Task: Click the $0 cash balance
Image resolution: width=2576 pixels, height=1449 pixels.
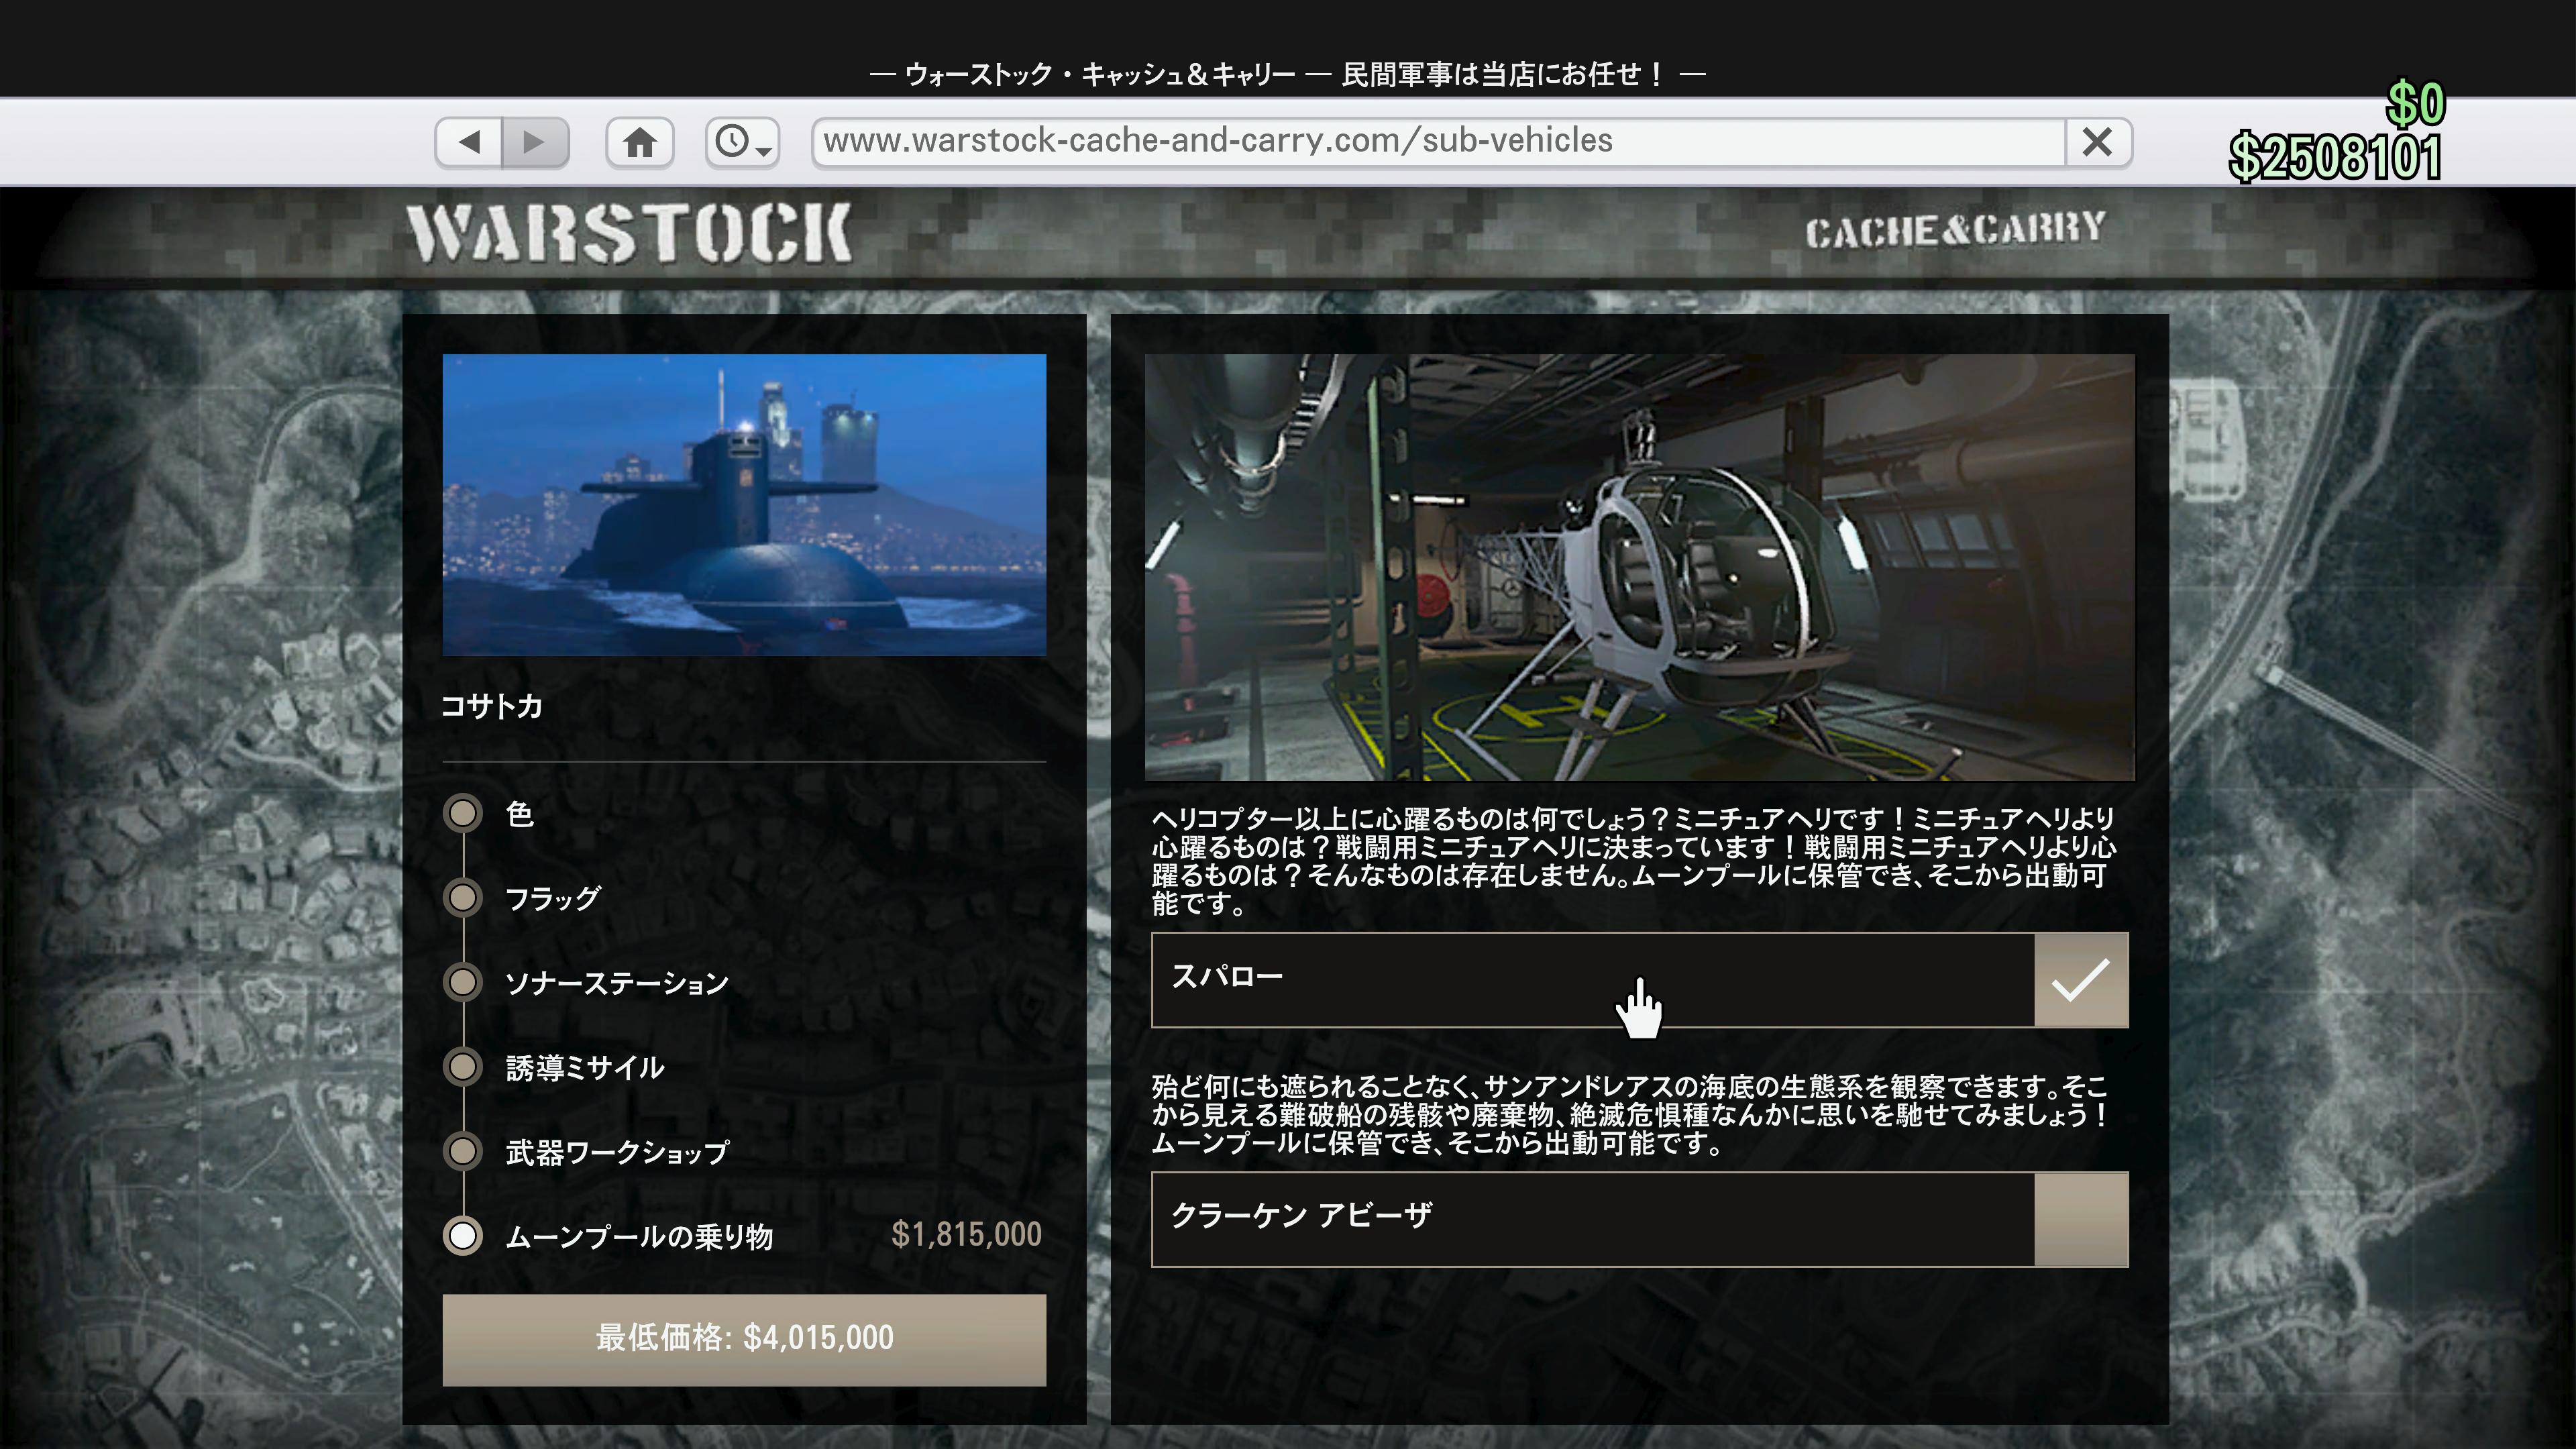Action: coord(2415,103)
